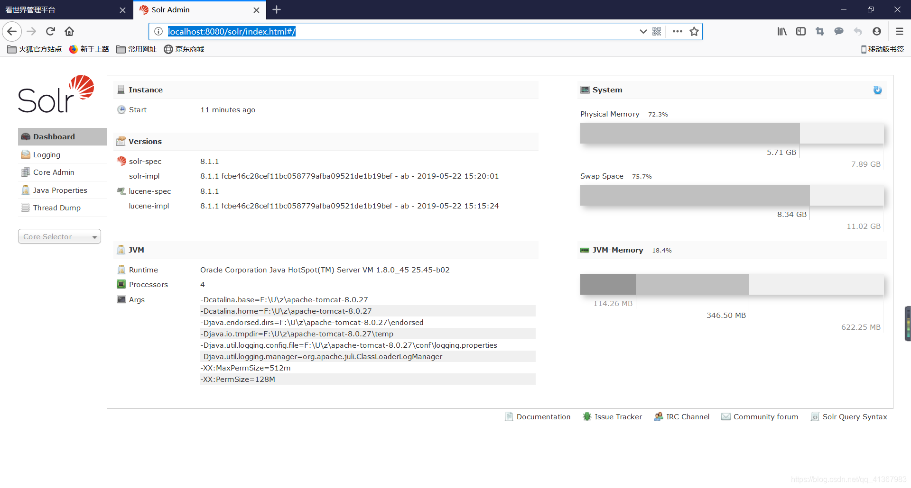Open the Dashboard menu item
This screenshot has width=911, height=488.
tap(62, 136)
